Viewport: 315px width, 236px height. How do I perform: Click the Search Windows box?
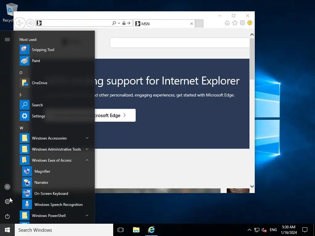tap(64, 230)
